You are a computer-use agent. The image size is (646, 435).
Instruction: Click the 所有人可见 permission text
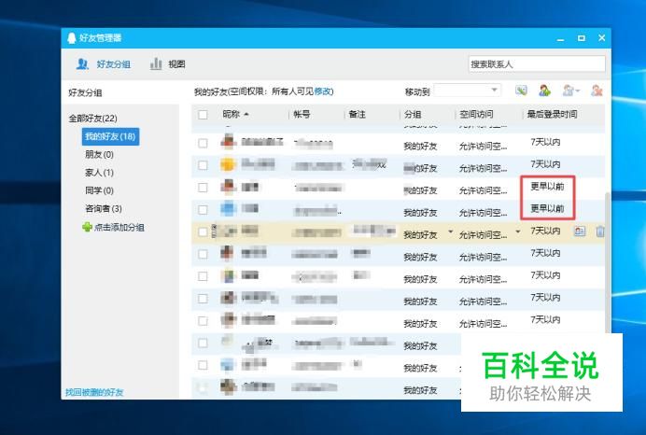[292, 91]
